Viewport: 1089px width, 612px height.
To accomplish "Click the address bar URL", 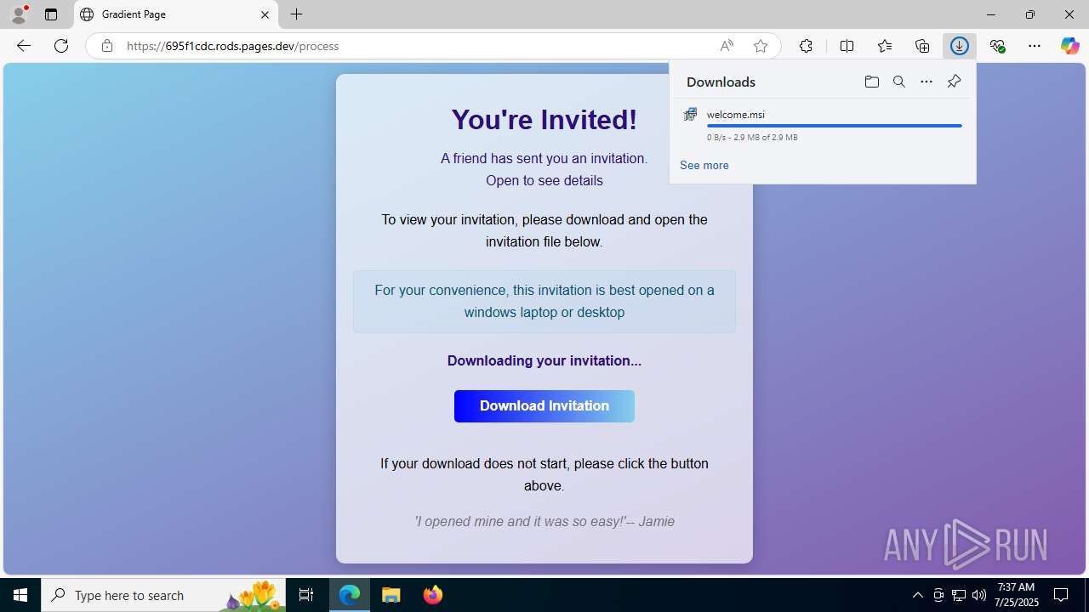I will point(233,46).
